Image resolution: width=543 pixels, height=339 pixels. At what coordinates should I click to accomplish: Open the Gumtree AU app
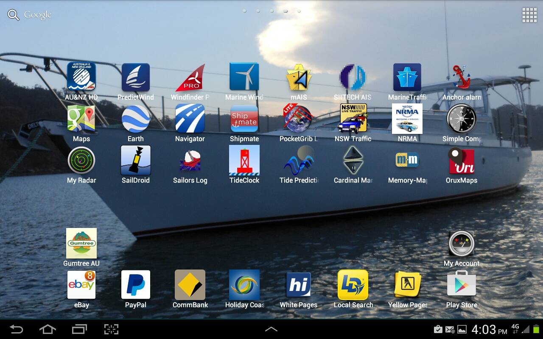coord(81,244)
